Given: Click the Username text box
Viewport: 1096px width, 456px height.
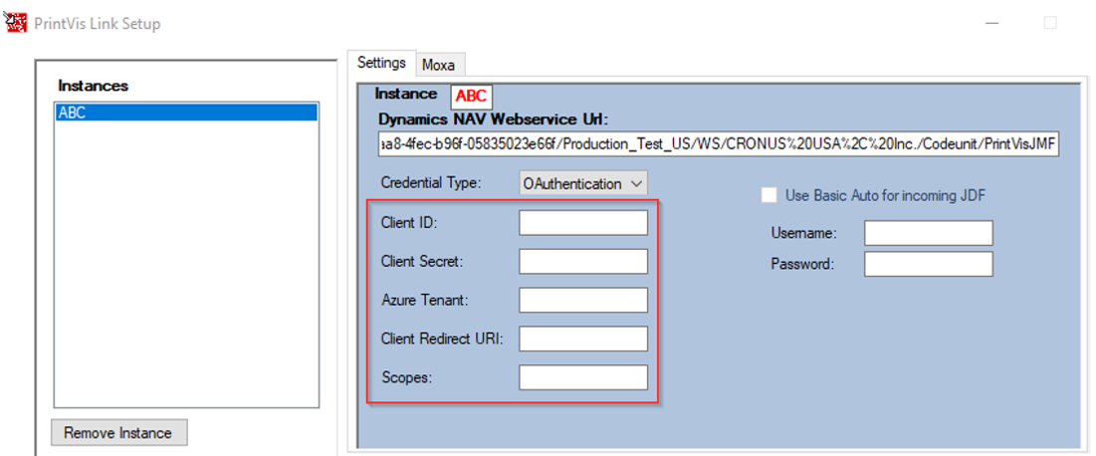Looking at the screenshot, I should (x=928, y=233).
